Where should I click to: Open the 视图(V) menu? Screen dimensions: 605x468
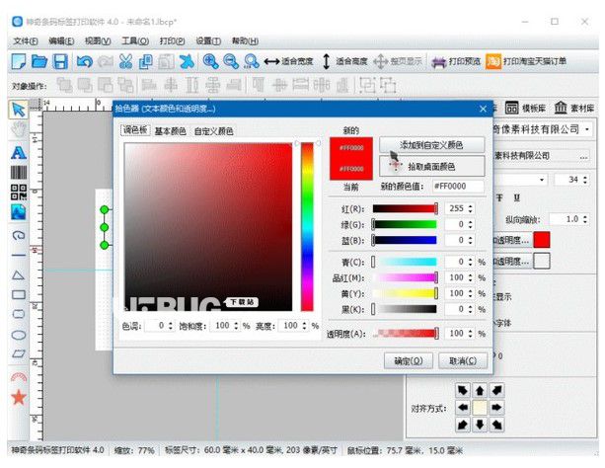click(x=98, y=40)
